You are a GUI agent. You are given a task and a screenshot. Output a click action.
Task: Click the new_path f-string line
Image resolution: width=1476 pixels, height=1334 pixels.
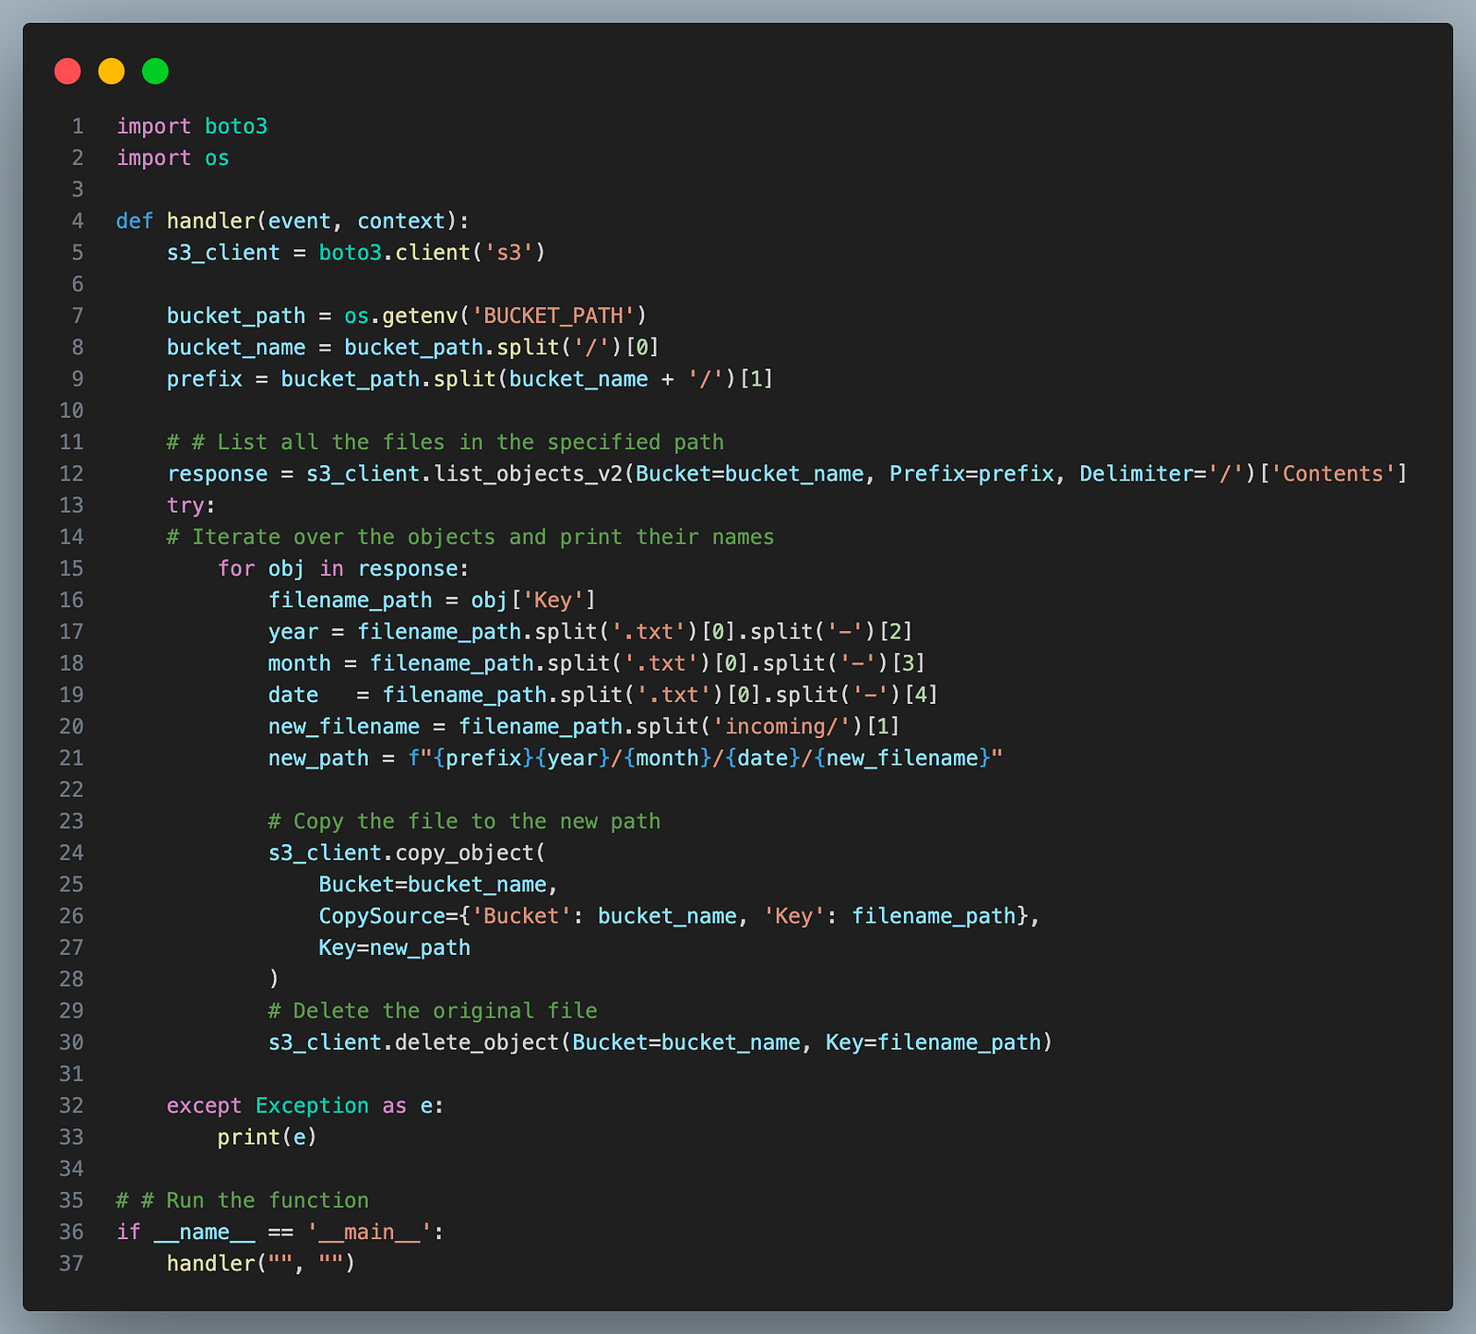636,758
